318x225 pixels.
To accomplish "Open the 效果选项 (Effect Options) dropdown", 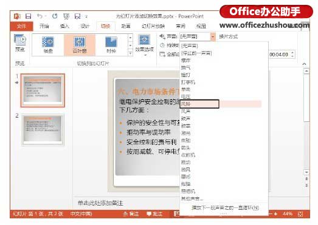I will [x=144, y=45].
